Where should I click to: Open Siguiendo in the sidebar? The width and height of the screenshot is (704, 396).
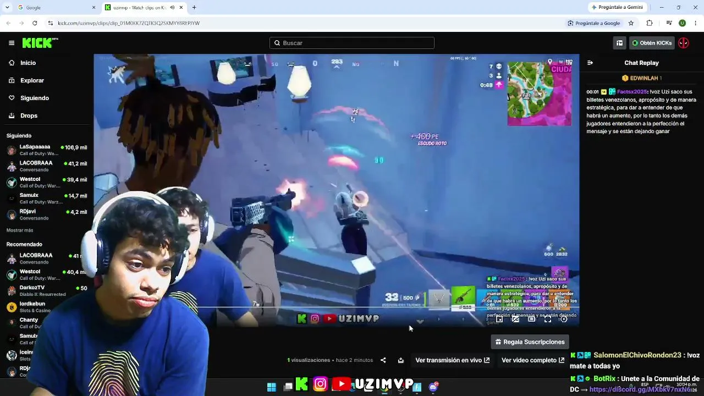[x=35, y=98]
